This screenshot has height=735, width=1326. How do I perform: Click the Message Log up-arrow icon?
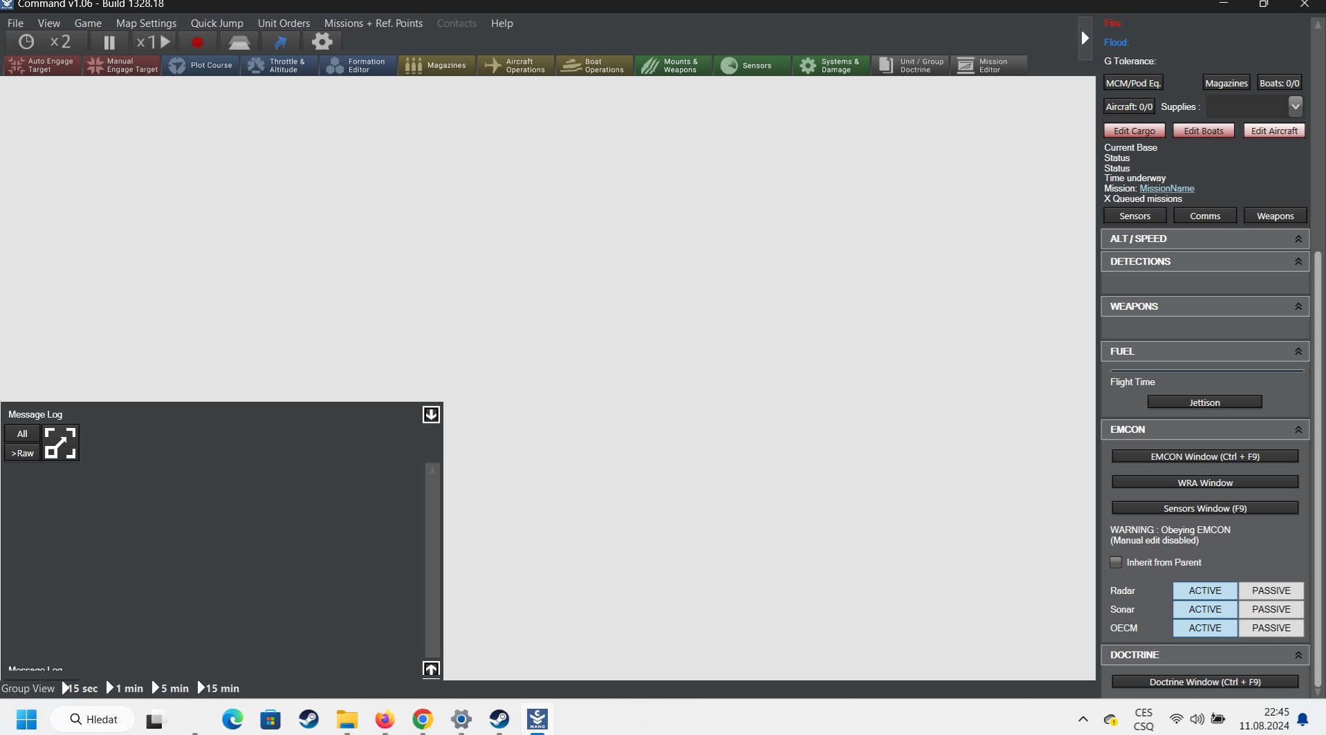pyautogui.click(x=431, y=669)
